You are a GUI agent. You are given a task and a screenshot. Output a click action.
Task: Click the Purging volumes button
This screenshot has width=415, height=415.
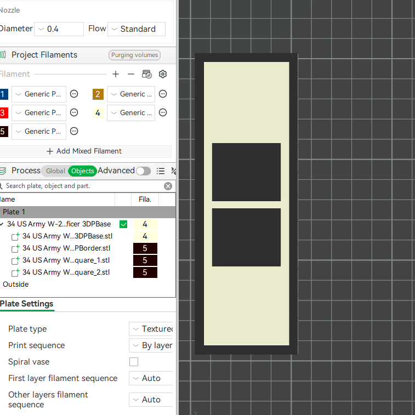(x=134, y=55)
